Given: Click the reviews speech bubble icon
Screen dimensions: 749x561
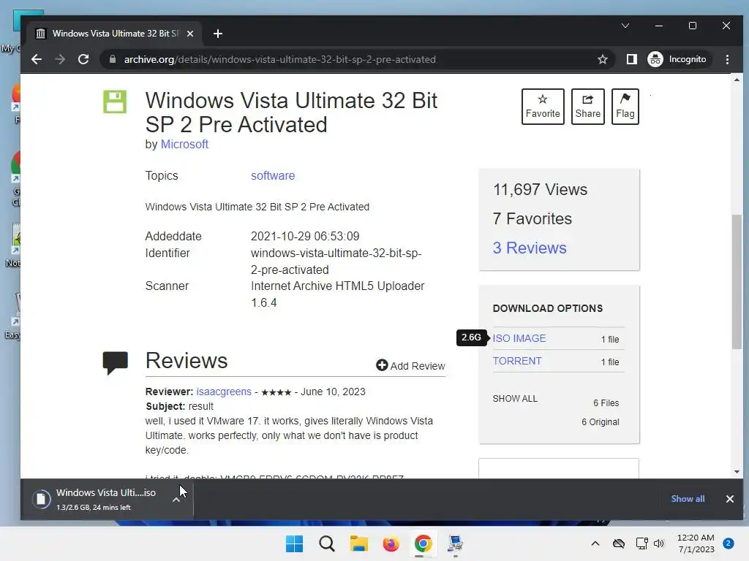Looking at the screenshot, I should (115, 362).
